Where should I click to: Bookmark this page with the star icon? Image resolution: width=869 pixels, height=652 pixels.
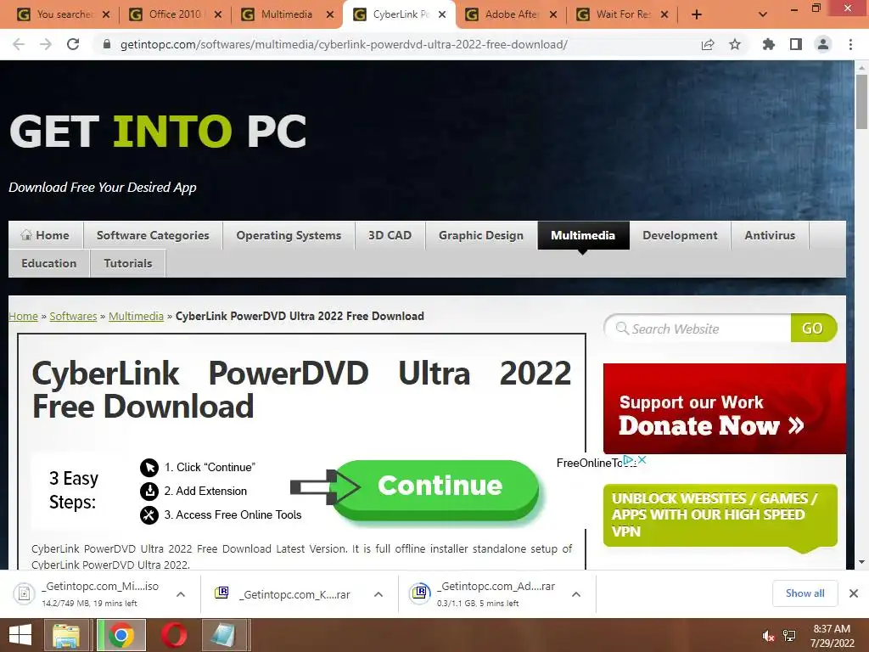pyautogui.click(x=735, y=44)
